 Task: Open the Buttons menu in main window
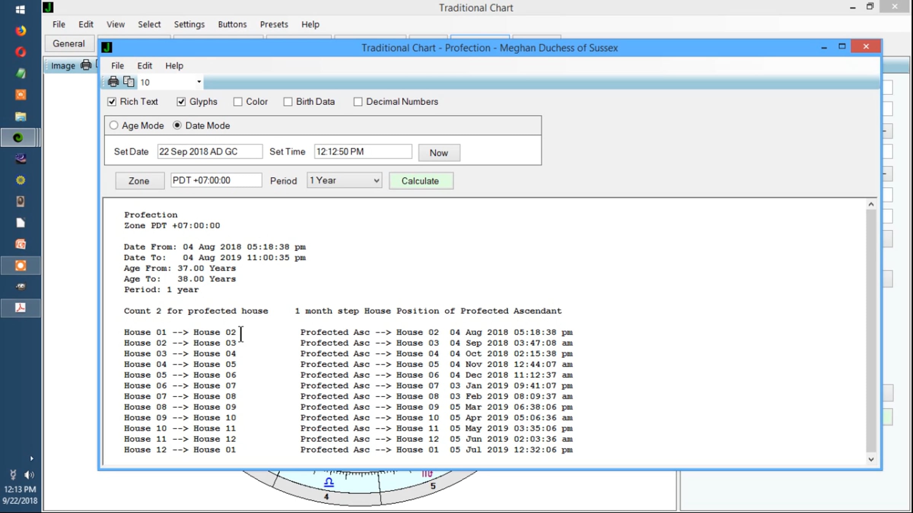point(232,24)
